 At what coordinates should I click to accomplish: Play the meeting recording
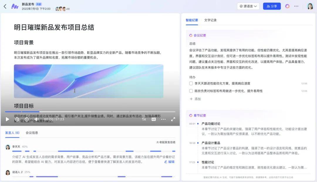[7, 119]
